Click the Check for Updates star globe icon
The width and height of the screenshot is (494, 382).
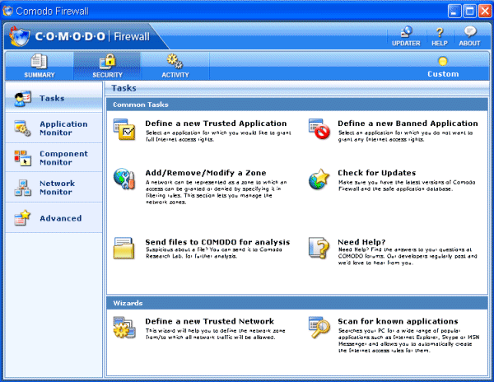[x=319, y=179]
